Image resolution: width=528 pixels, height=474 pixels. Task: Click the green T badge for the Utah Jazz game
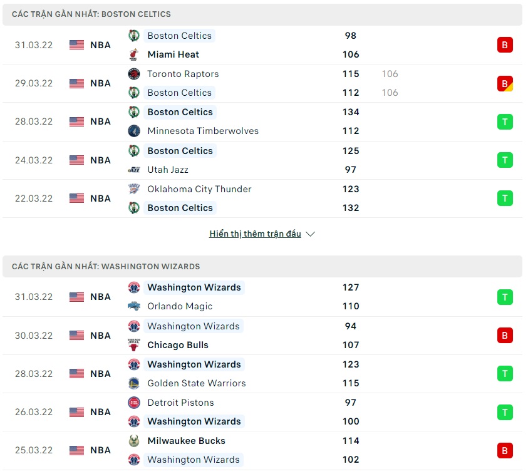coord(505,160)
